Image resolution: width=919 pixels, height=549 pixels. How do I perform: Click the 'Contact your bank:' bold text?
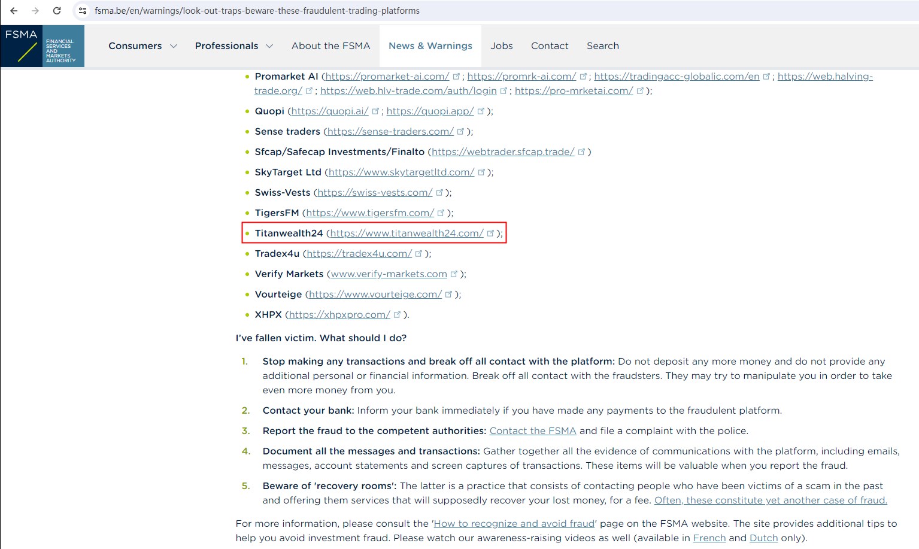[x=308, y=411]
